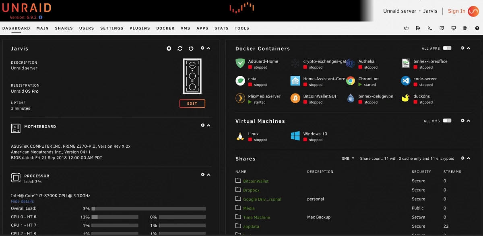483x236 pixels.
Task: Toggle the ALL VMS switch
Action: pyautogui.click(x=447, y=120)
